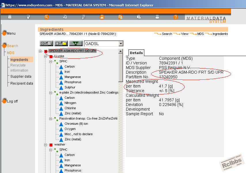This screenshot has height=173, width=246.
Task: Click the red square icon beside washer
Action: coord(51,145)
